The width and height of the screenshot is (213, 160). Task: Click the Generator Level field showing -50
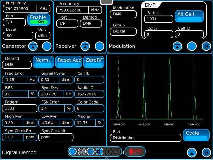coord(18,36)
